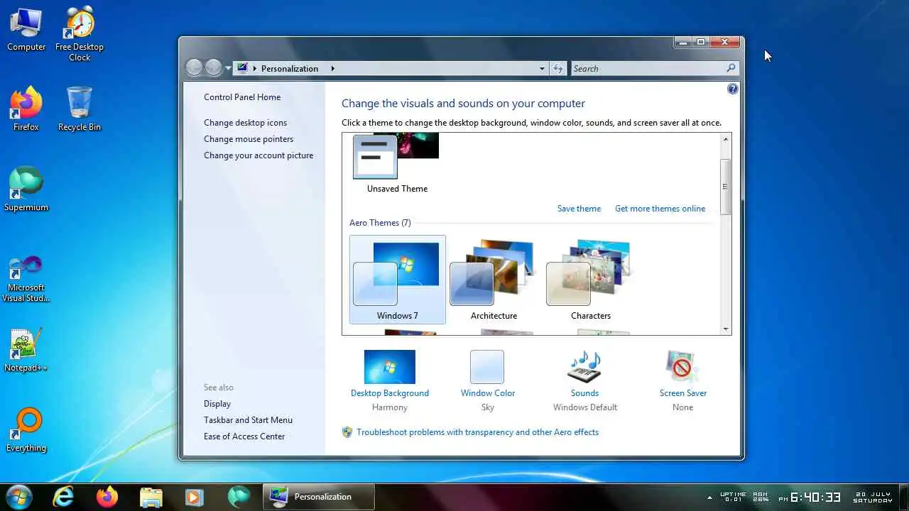Viewport: 909px width, 511px height.
Task: Launch Firefox from the taskbar
Action: coord(107,497)
